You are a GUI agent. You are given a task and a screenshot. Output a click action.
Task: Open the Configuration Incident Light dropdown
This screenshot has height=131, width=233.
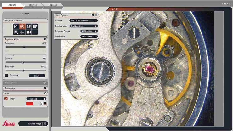pos(83,26)
